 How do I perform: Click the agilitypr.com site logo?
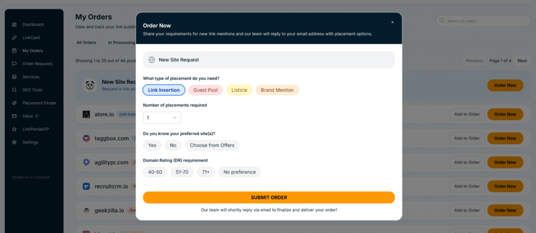pos(86,162)
